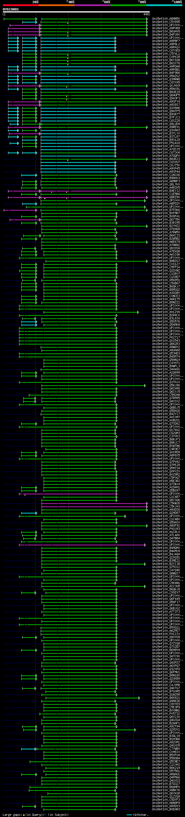Select hit label UniRef100_Q0JKK9
This screenshot has width=185, height=817.
pyautogui.click(x=166, y=85)
